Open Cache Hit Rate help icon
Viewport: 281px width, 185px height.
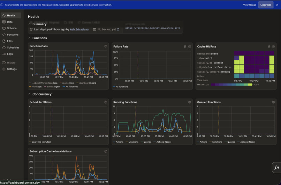click(x=273, y=47)
